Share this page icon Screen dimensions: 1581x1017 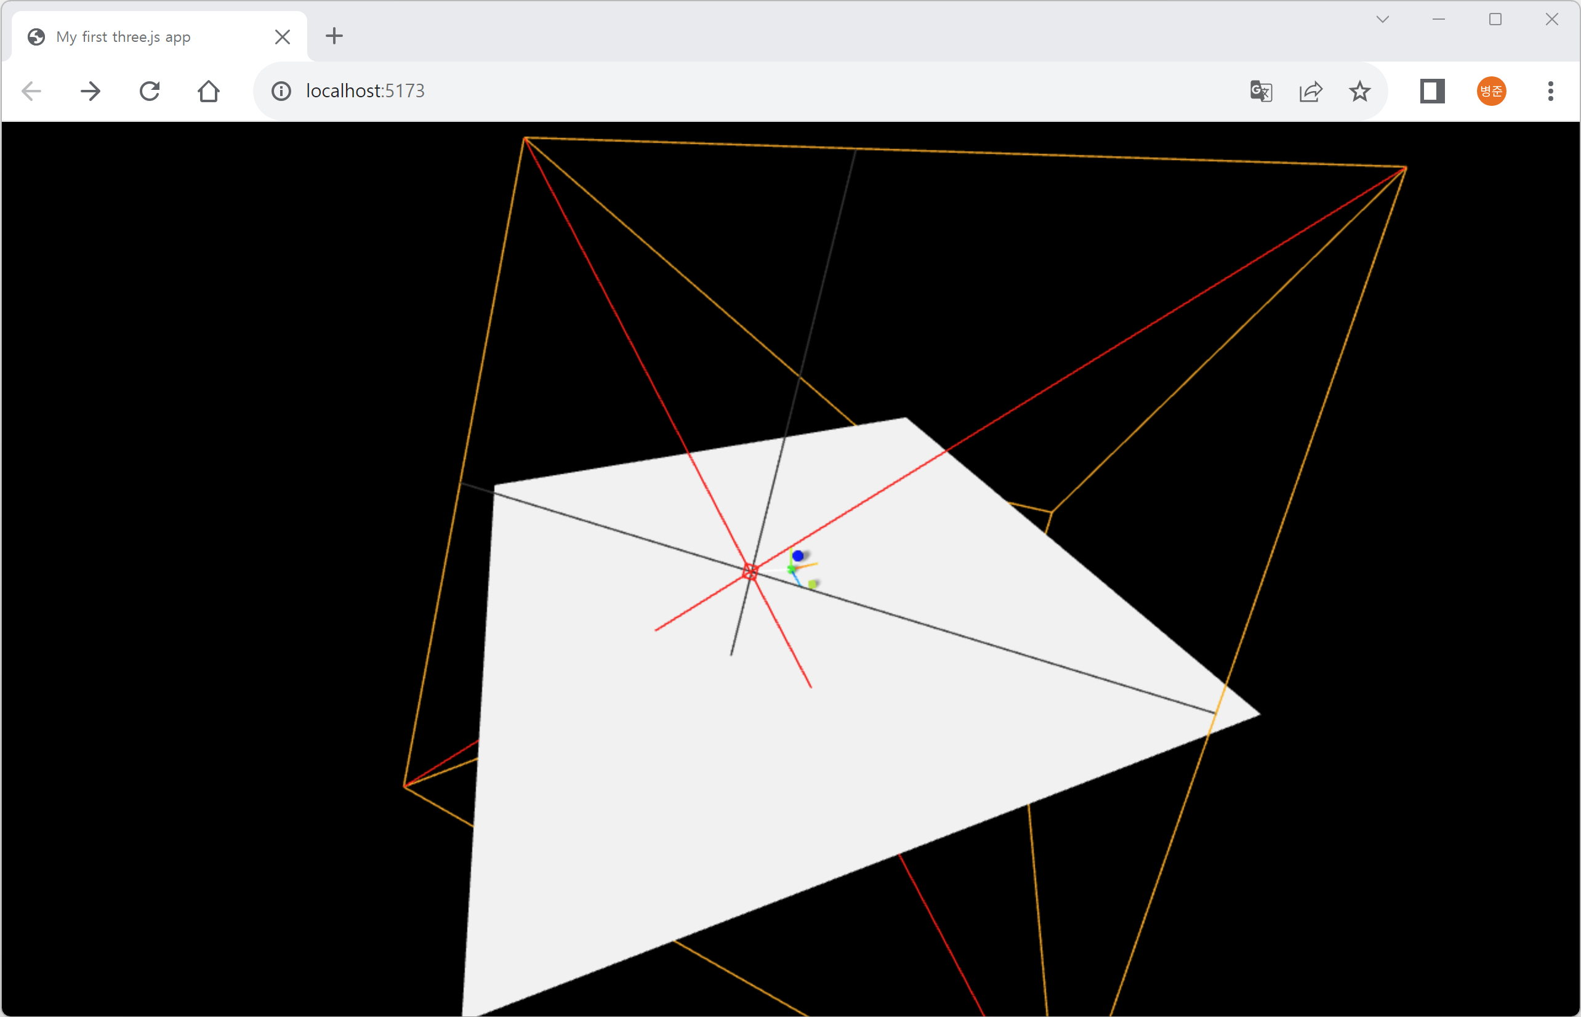1310,91
